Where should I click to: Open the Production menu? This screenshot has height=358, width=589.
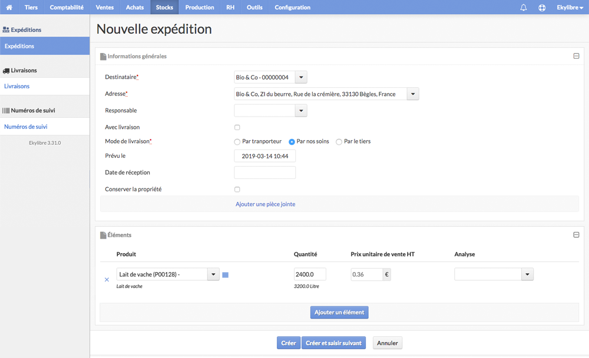[x=200, y=7]
